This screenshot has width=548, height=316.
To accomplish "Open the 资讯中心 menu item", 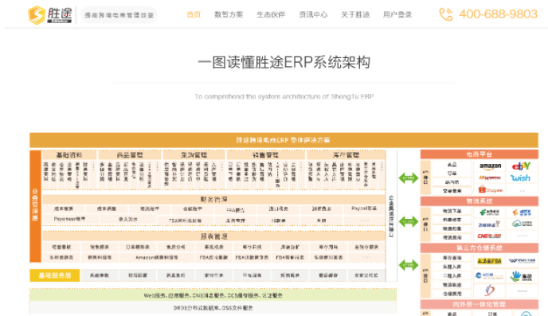I will tap(313, 14).
